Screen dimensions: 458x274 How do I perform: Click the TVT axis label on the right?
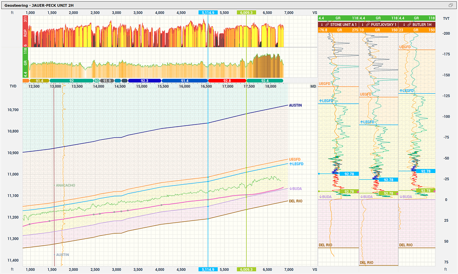pyautogui.click(x=446, y=18)
